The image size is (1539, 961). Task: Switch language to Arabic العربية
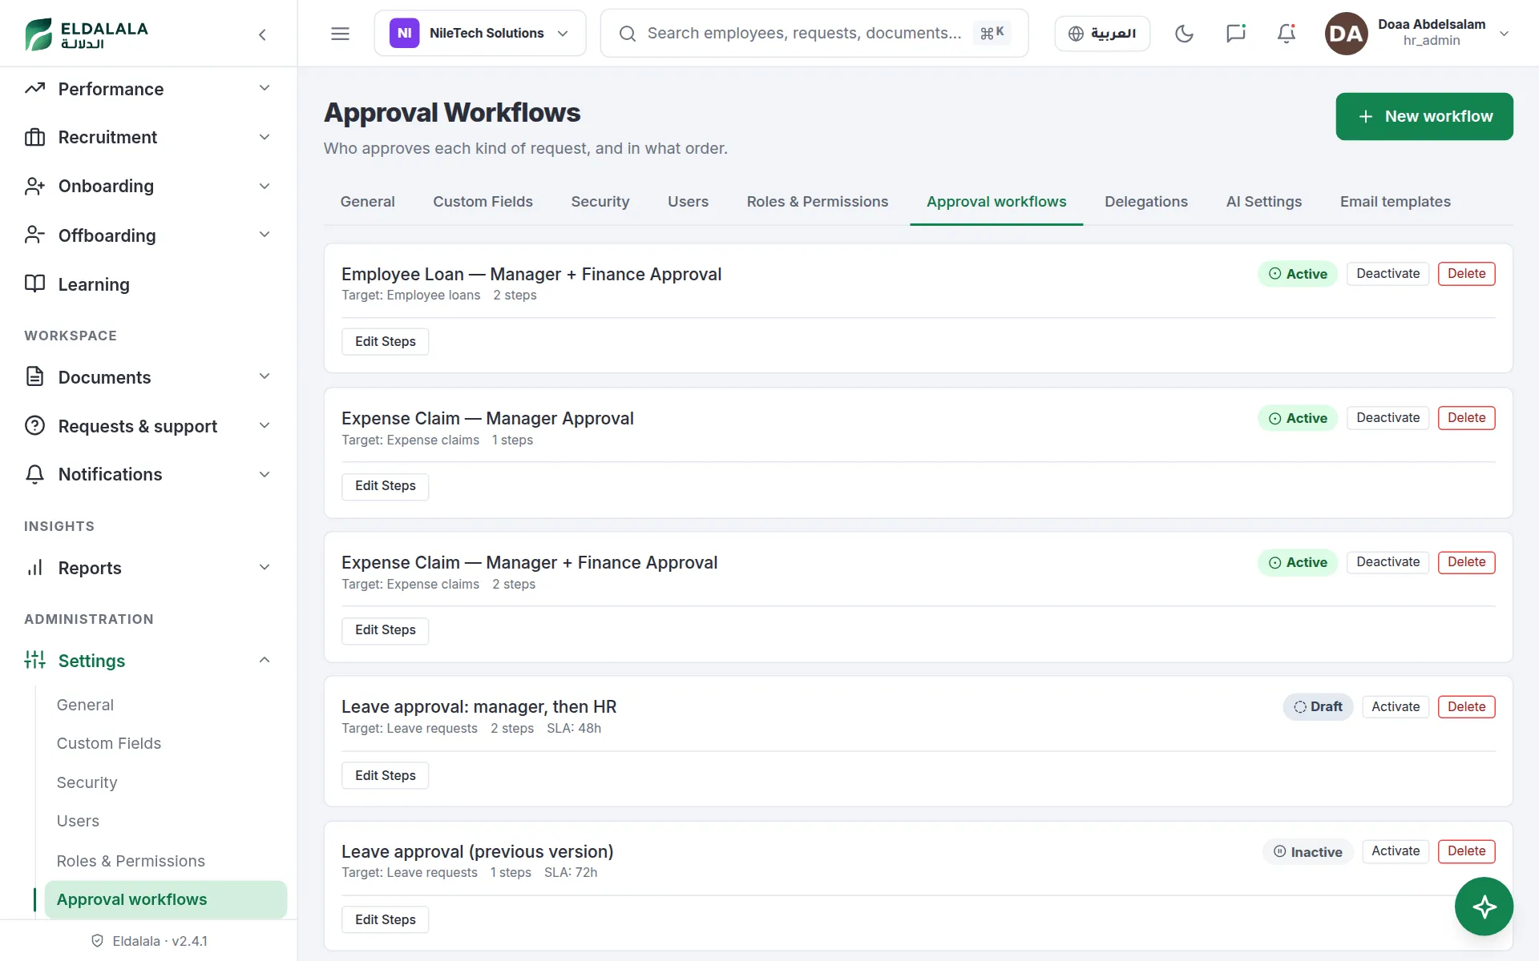tap(1102, 34)
